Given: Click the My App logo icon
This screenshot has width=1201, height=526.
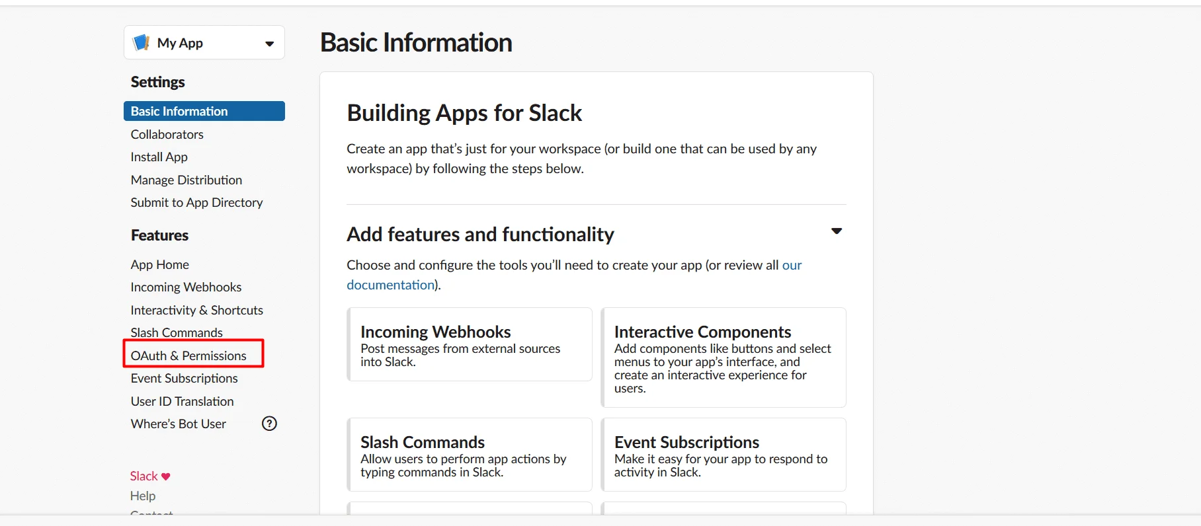Looking at the screenshot, I should point(141,43).
